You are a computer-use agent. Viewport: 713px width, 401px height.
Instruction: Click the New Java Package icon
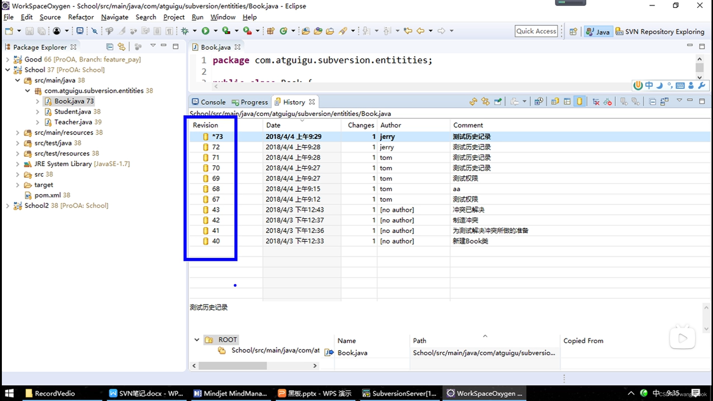[x=271, y=31]
